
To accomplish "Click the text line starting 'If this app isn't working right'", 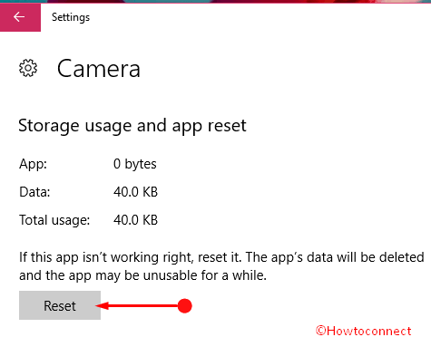I will point(221,257).
